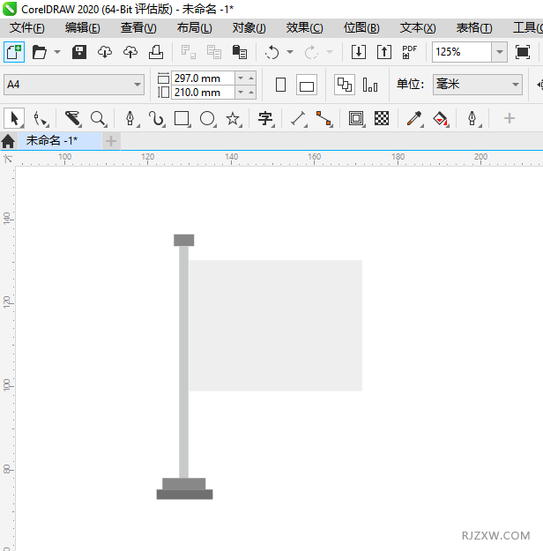Click the cloud upload icon

point(130,52)
